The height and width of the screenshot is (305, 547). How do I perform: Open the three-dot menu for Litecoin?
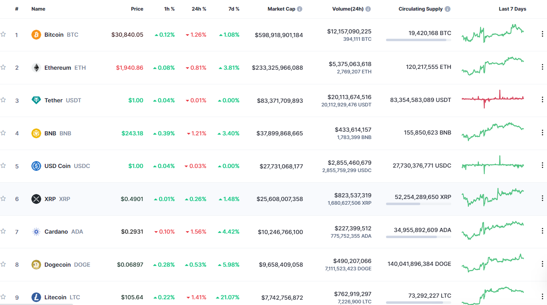(x=542, y=296)
